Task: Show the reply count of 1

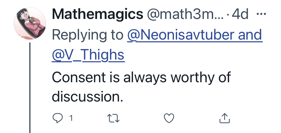Action: point(71,118)
